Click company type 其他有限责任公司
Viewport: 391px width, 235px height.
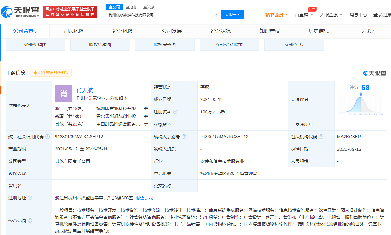72,161
